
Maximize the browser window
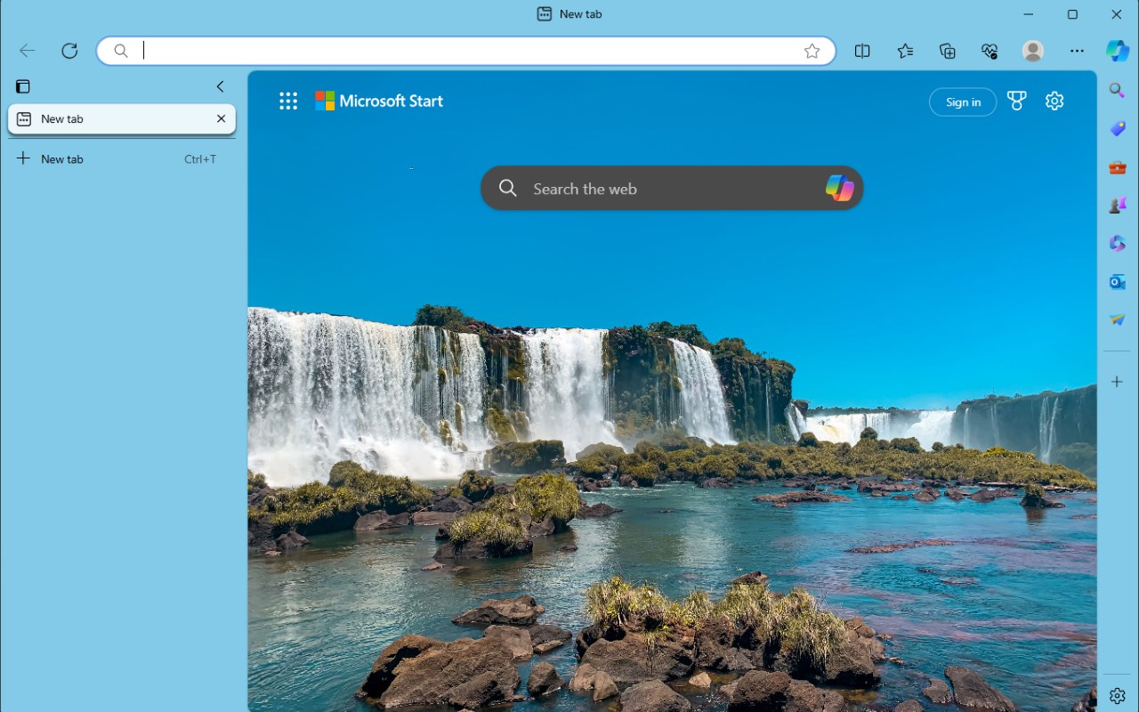click(1073, 14)
